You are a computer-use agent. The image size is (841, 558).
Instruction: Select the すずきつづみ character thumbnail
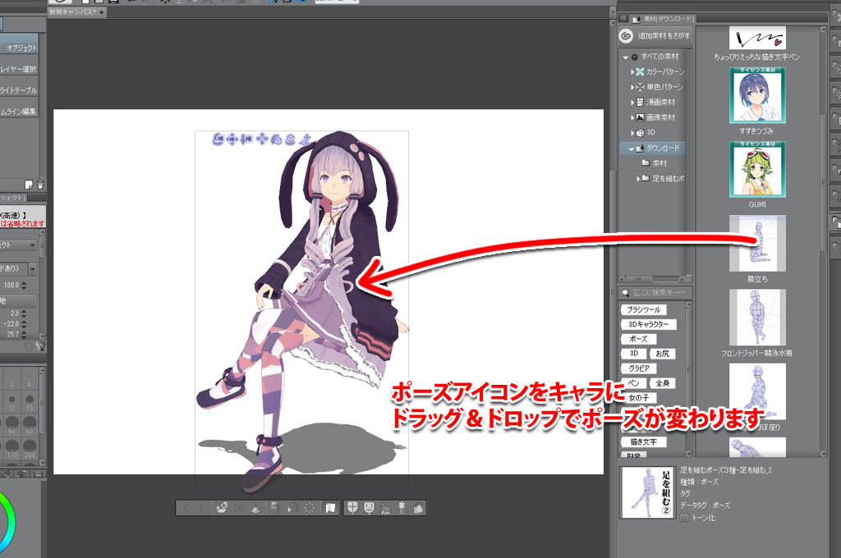pyautogui.click(x=756, y=95)
